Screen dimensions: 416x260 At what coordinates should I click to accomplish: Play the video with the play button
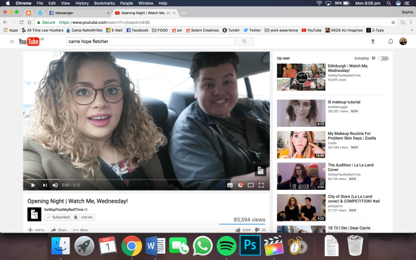click(33, 185)
